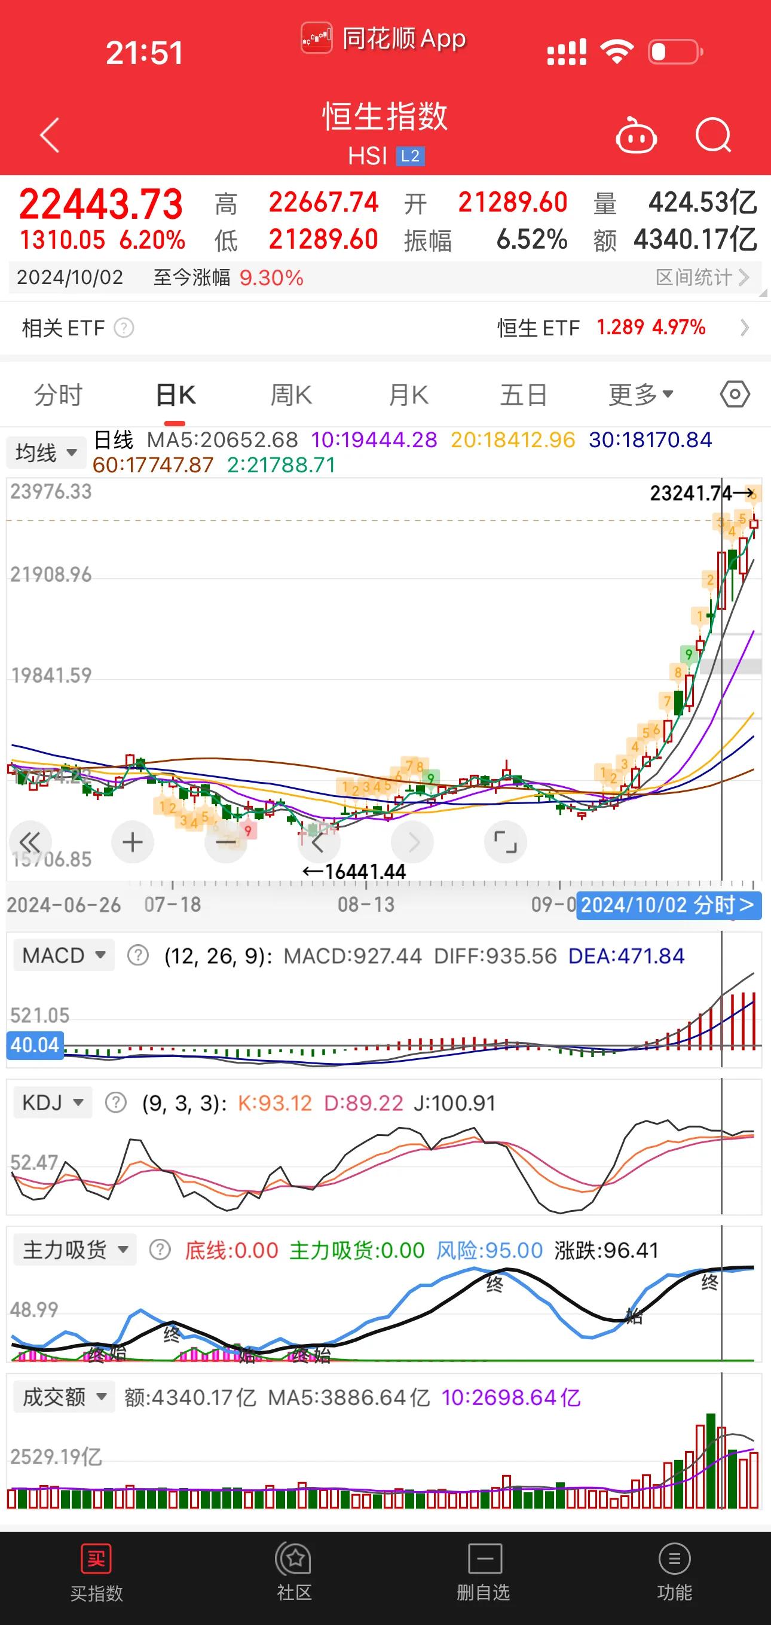Tap KDJ help question mark icon
Screen dimensions: 771x1625
coord(115,1102)
